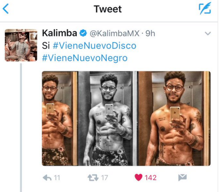Open the Kalimba display name
Image resolution: width=219 pixels, height=192 pixels.
pos(60,33)
